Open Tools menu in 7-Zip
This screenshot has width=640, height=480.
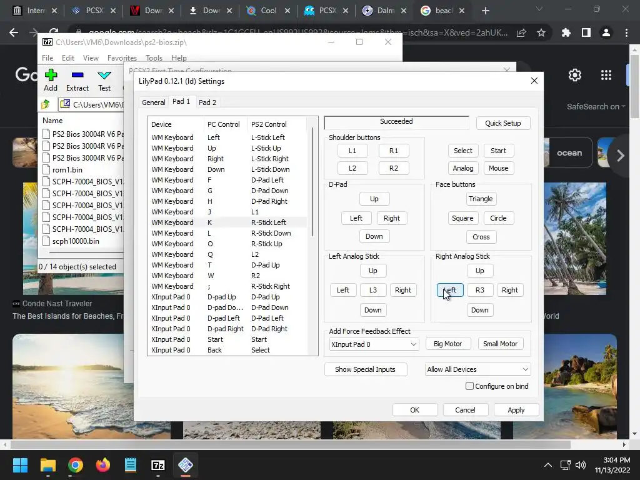[154, 58]
